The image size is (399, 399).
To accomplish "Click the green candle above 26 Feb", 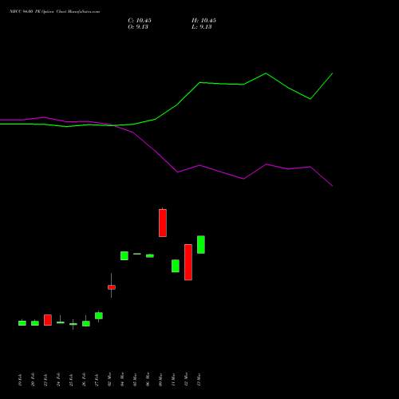I will coord(86,324).
